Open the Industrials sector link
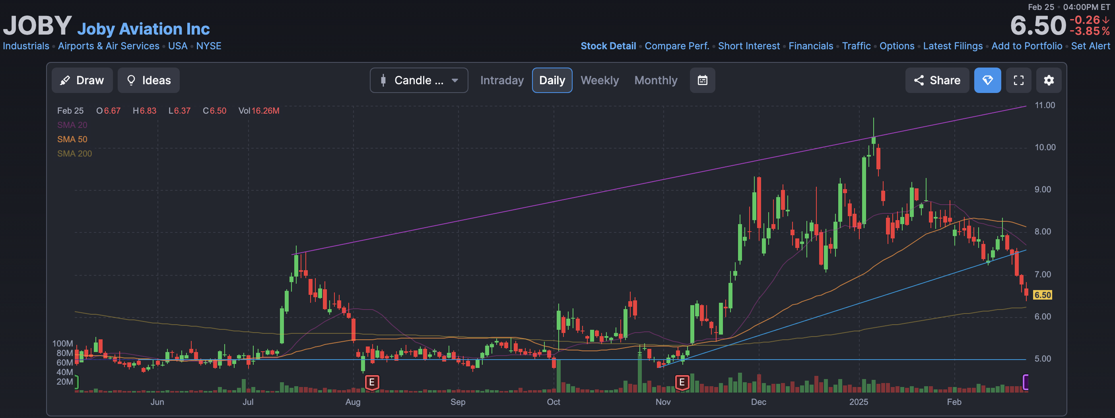Viewport: 1115px width, 418px height. [26, 46]
